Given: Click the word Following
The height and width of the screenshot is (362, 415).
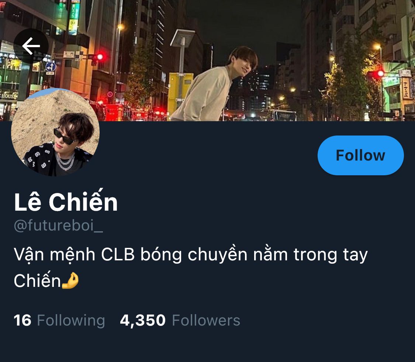Looking at the screenshot, I should (71, 320).
